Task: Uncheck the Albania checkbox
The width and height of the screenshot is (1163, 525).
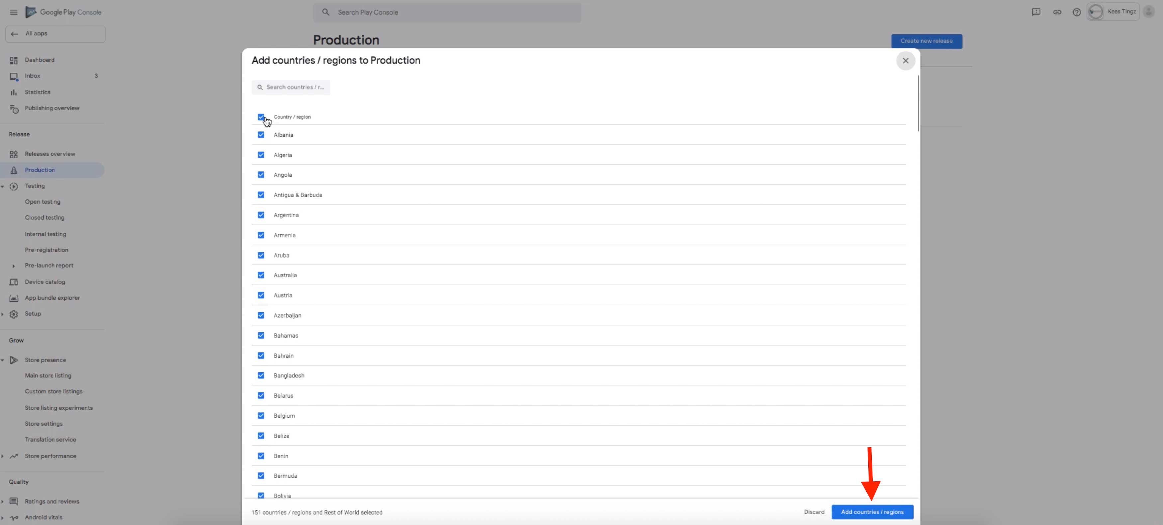Action: (x=261, y=135)
